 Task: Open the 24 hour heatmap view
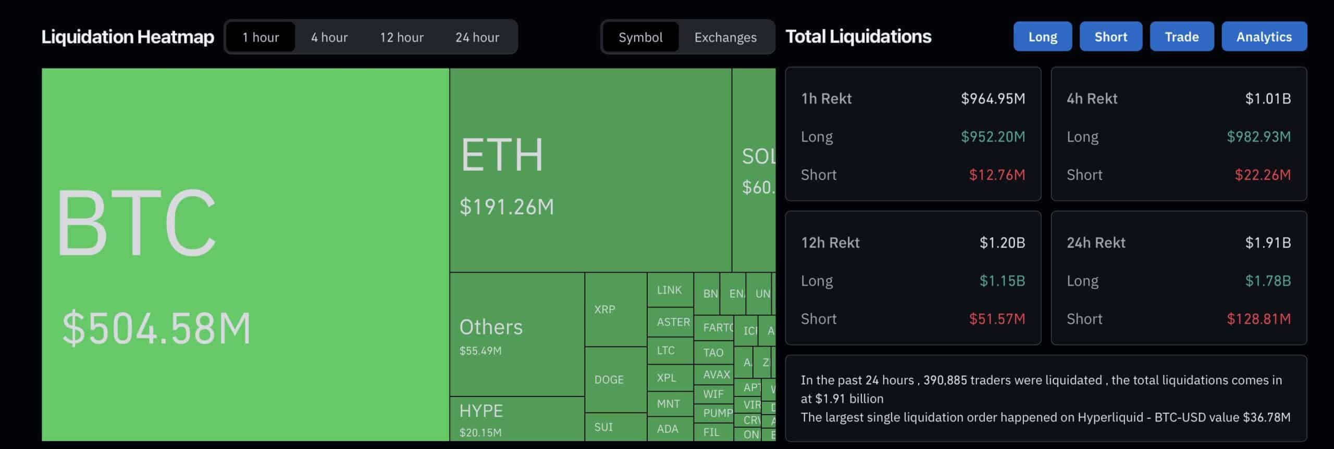click(477, 37)
